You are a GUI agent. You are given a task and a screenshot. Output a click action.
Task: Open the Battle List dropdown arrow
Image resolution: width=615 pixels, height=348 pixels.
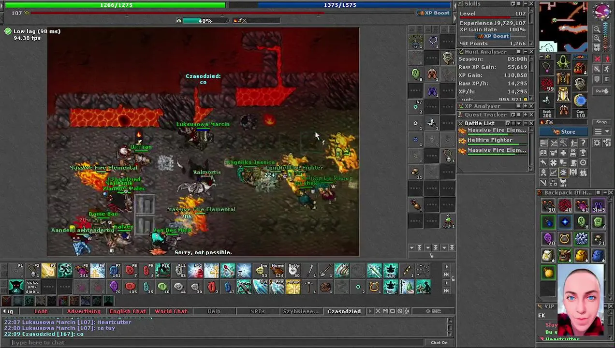pos(519,123)
